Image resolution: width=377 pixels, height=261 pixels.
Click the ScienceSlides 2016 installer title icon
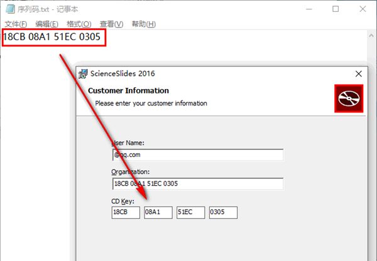(83, 73)
